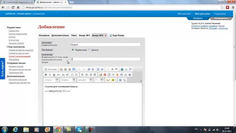Switch to the Бонус №1 tab

(84, 35)
